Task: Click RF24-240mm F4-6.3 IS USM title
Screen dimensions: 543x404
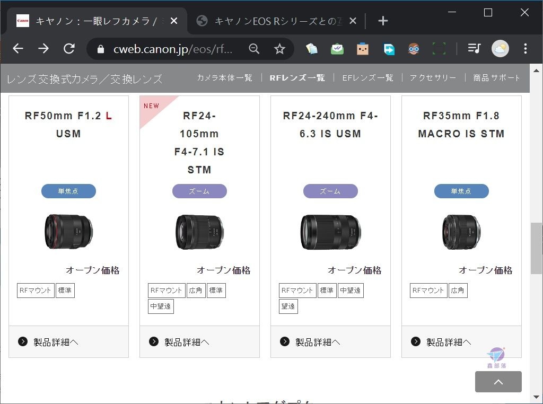Action: click(330, 125)
